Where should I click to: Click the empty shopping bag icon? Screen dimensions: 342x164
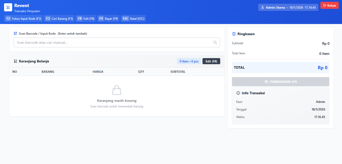coord(117,90)
